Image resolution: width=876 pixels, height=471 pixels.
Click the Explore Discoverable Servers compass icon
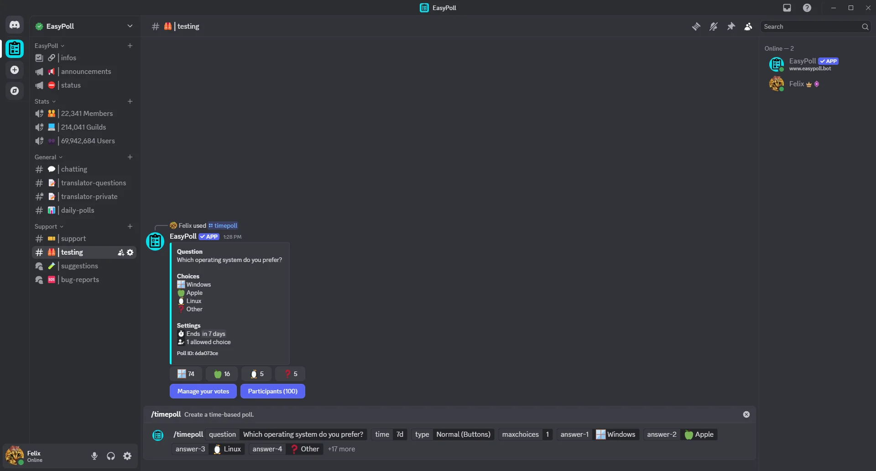(15, 91)
